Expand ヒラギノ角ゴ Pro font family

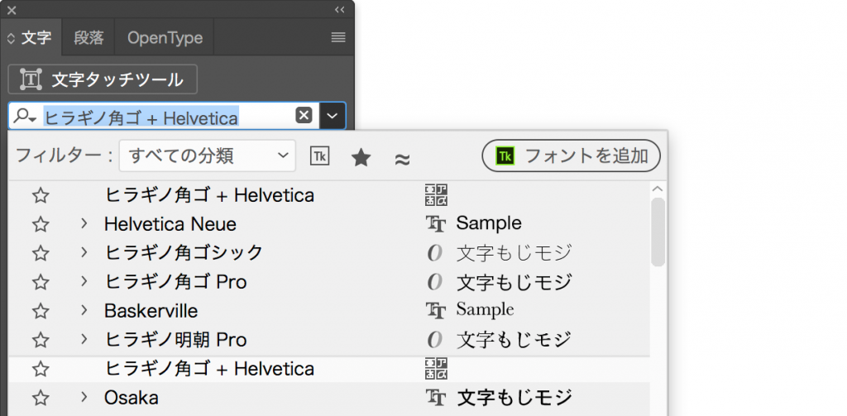(x=84, y=281)
